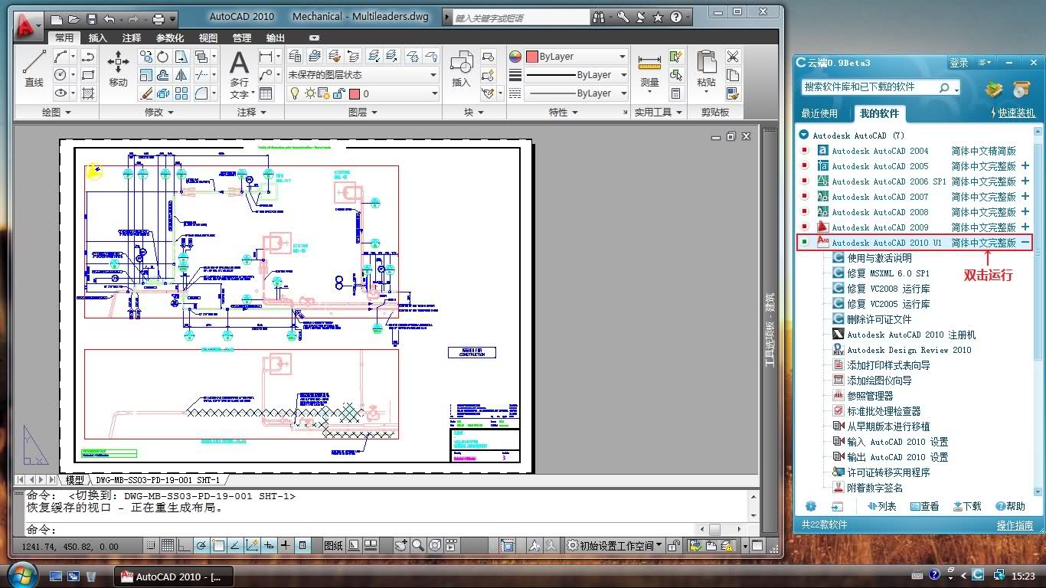Select the Move (移动) tool
The width and height of the screenshot is (1046, 588).
click(118, 69)
